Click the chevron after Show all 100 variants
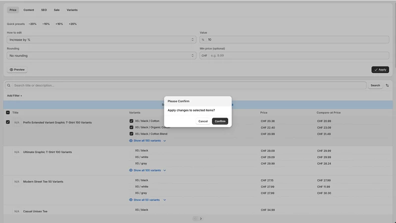Image resolution: width=396 pixels, height=223 pixels. click(165, 170)
